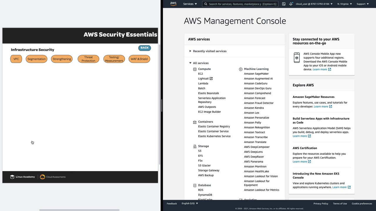Click the Storage category icon
The height and width of the screenshot is (211, 376).
point(195,146)
